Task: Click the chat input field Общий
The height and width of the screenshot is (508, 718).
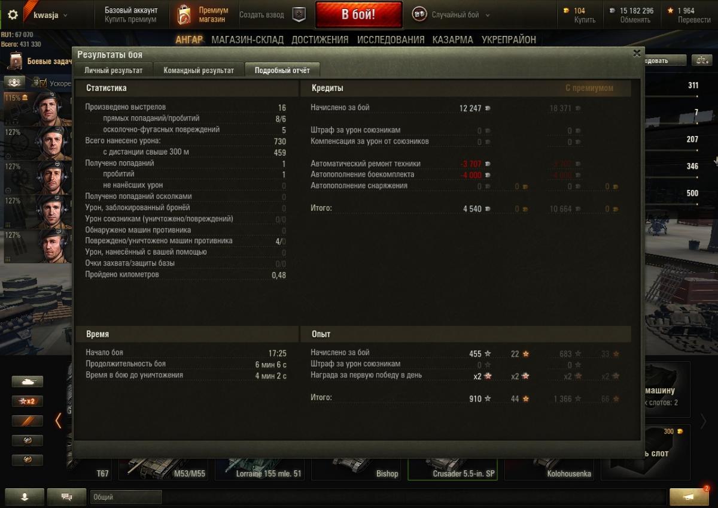Action: point(126,497)
